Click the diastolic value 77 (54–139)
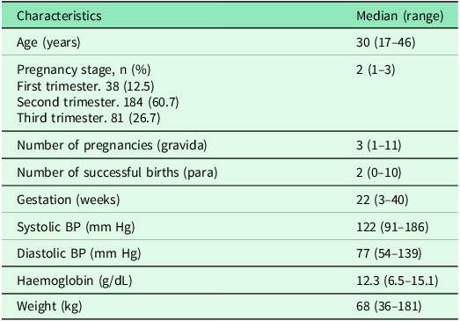This screenshot has height=321, width=460. pyautogui.click(x=389, y=253)
